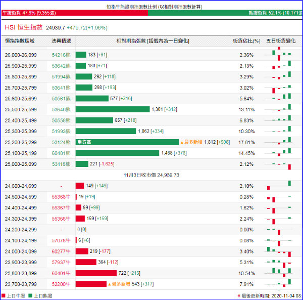
Task: Click index range 24,600-24,699
Action: [x=21, y=186]
